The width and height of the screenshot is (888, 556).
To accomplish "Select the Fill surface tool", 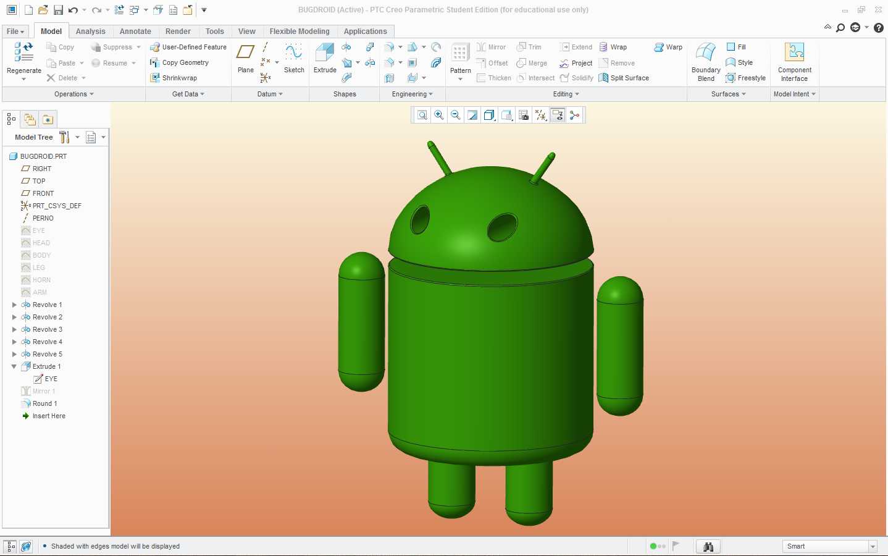I will (x=736, y=47).
